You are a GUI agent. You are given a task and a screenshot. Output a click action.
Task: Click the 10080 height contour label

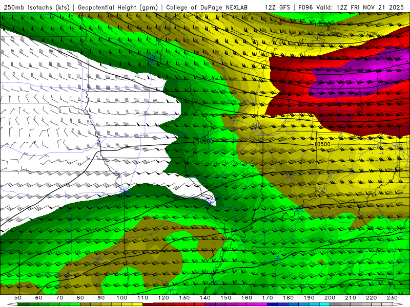point(322,25)
